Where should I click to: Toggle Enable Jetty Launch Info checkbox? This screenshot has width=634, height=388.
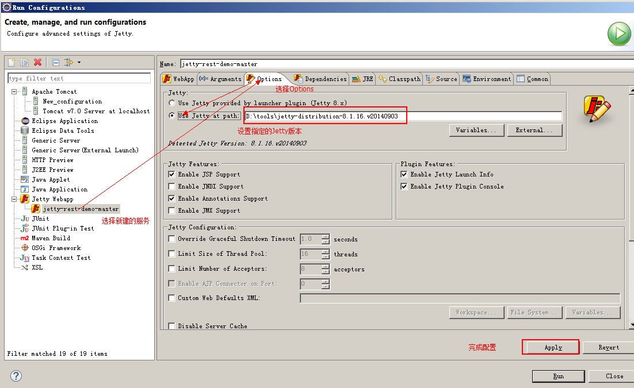click(x=404, y=174)
